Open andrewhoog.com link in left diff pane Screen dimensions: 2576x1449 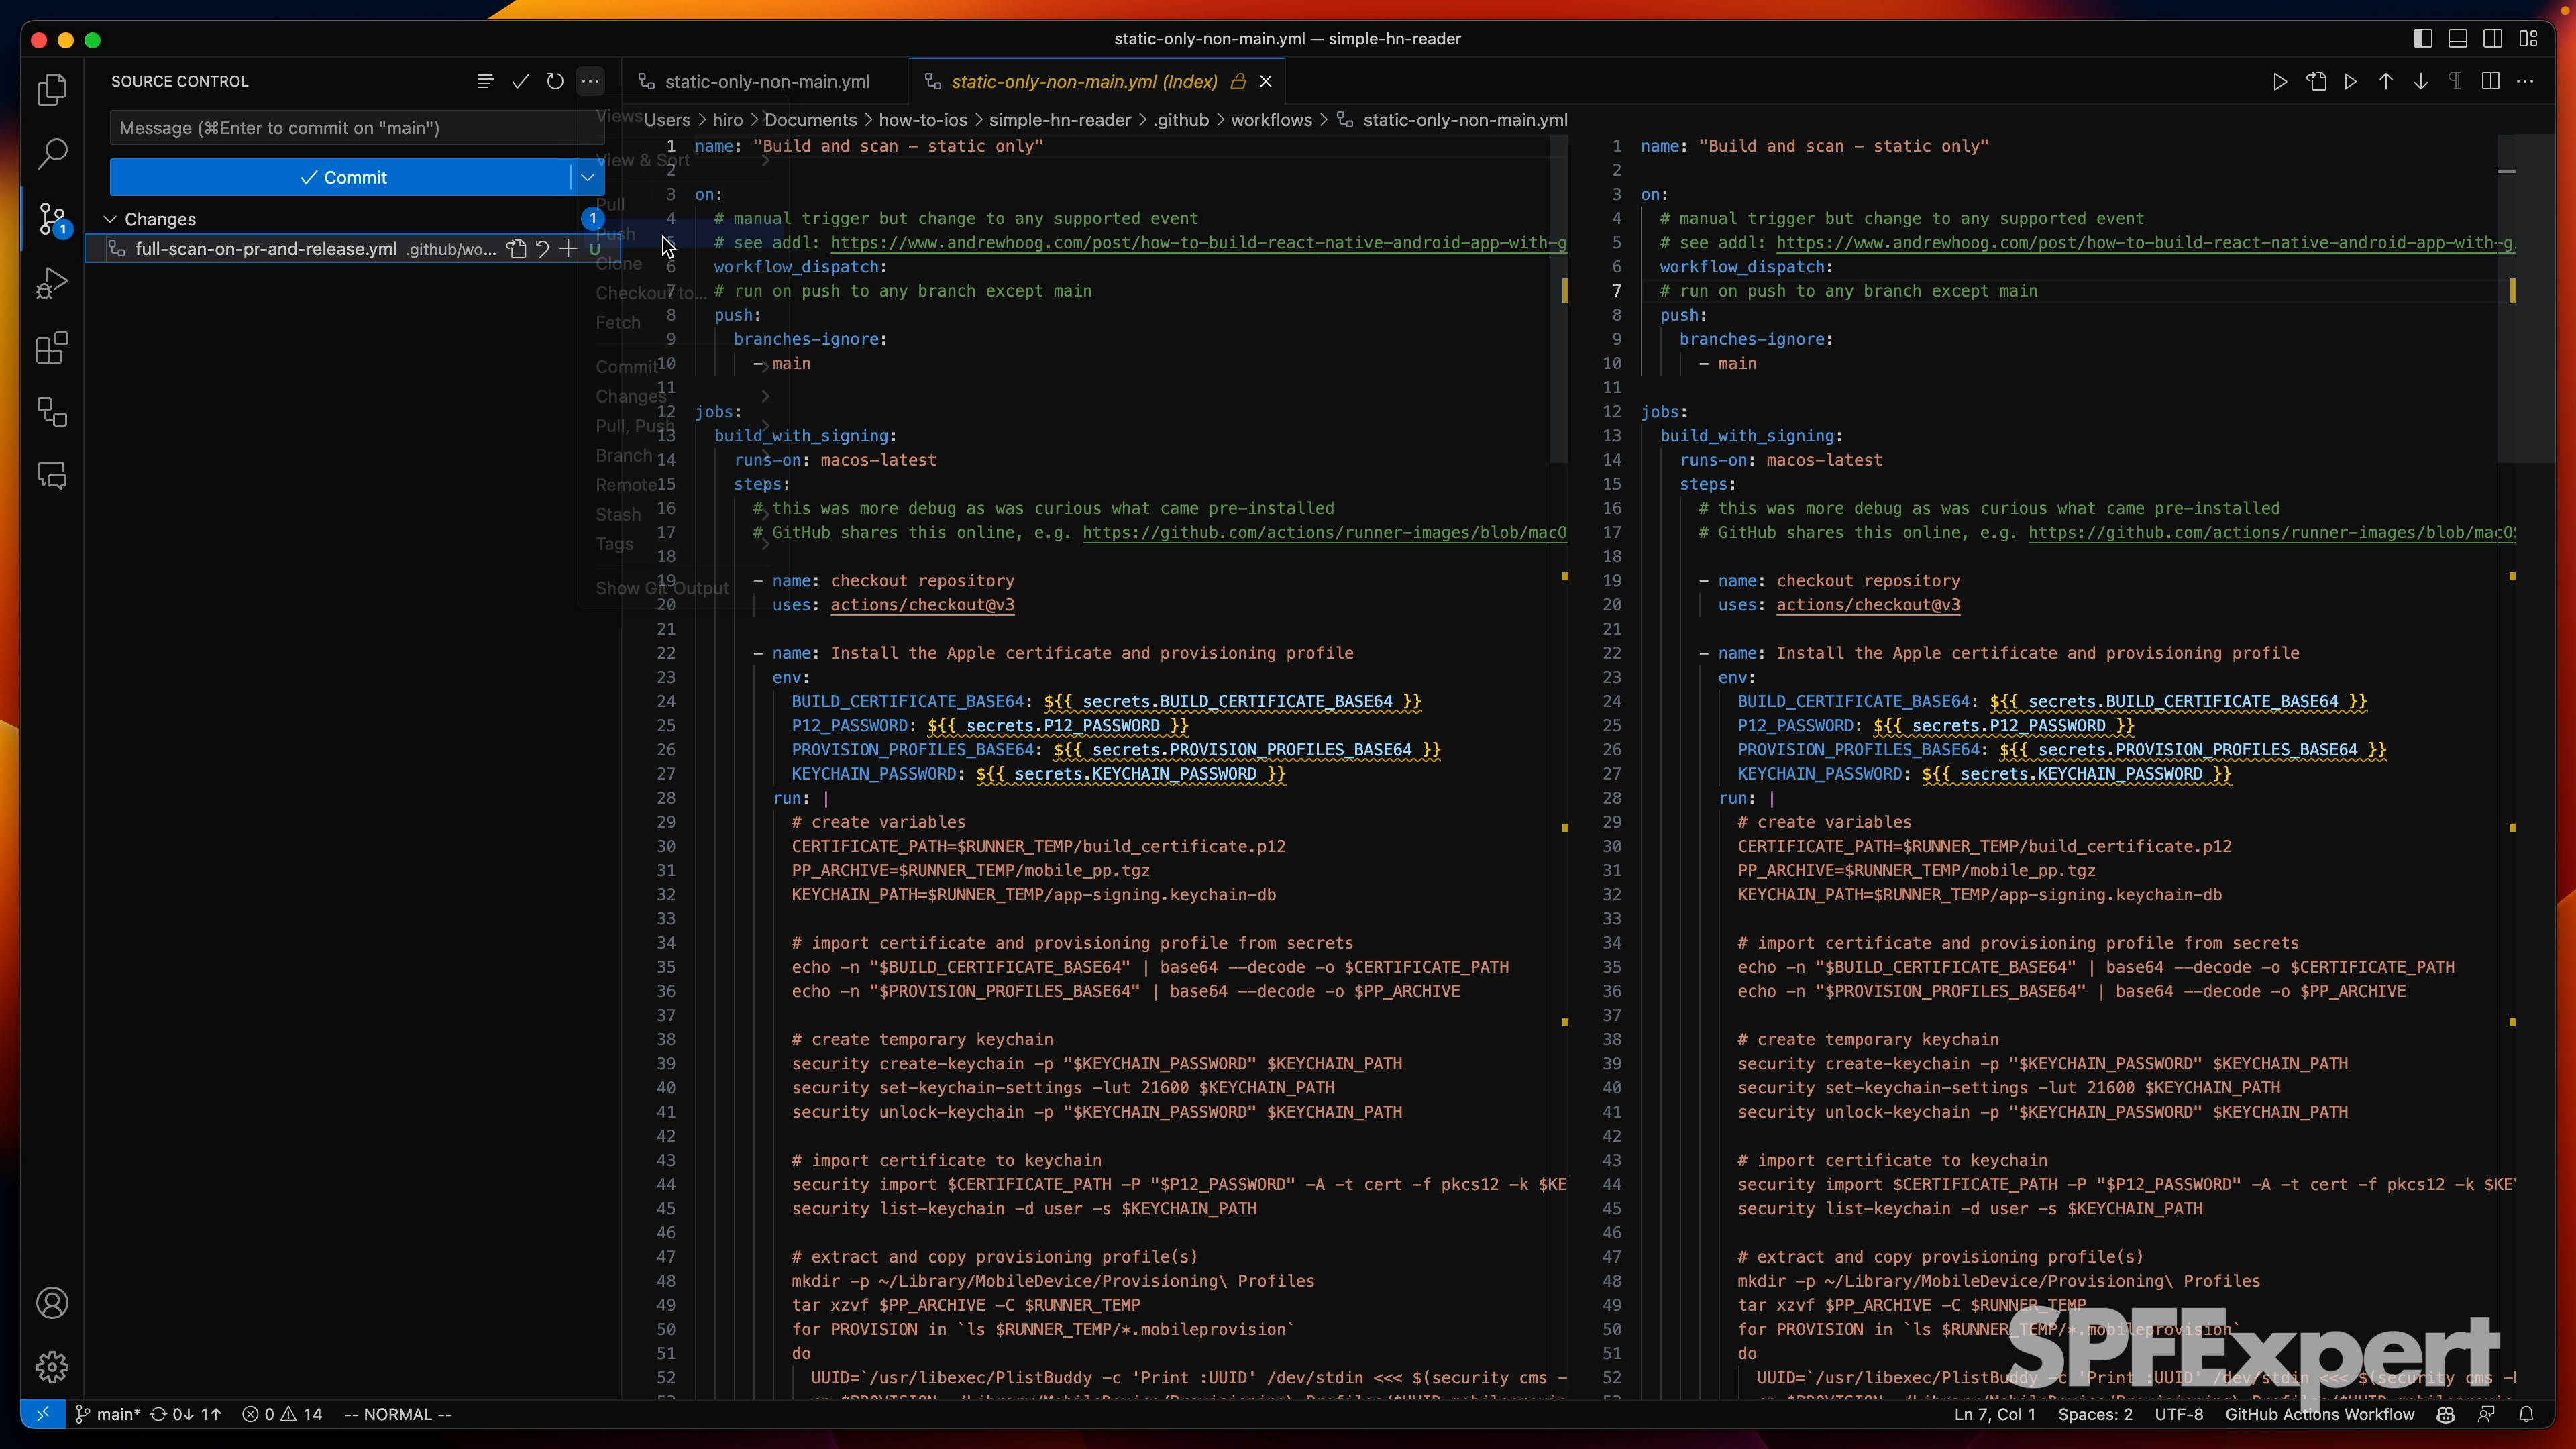[1198, 243]
